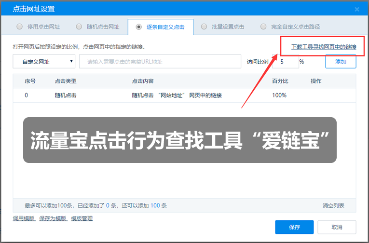Select the 批量设置点击 radio button

point(204,27)
